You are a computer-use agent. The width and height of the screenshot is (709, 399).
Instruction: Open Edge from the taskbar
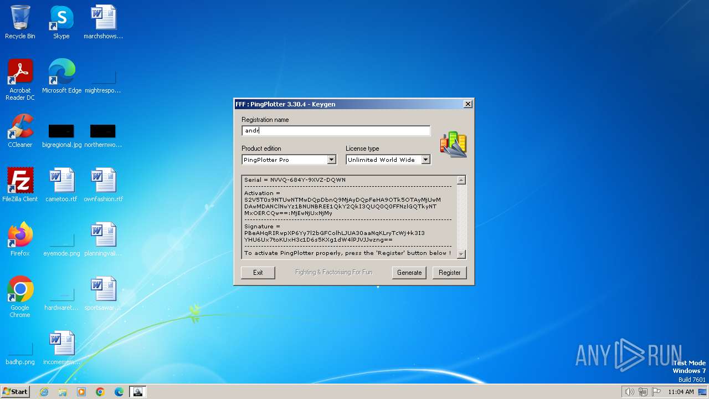(x=119, y=392)
